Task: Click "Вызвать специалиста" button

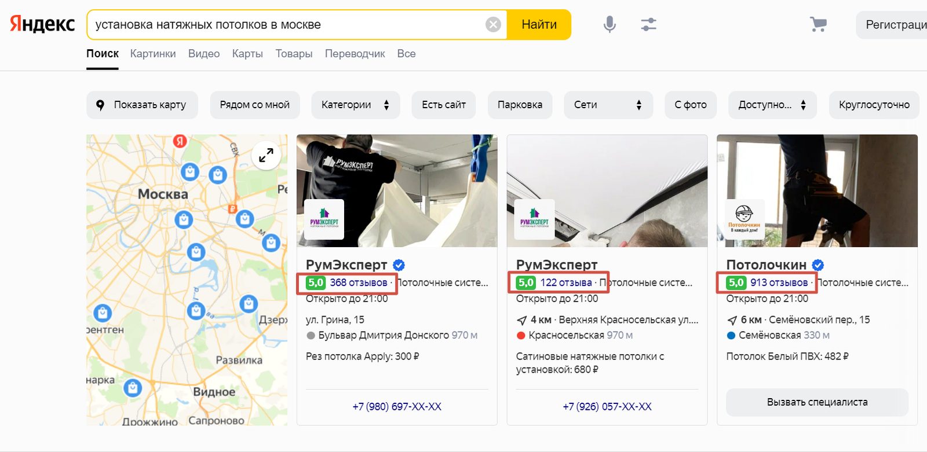Action: [x=817, y=402]
